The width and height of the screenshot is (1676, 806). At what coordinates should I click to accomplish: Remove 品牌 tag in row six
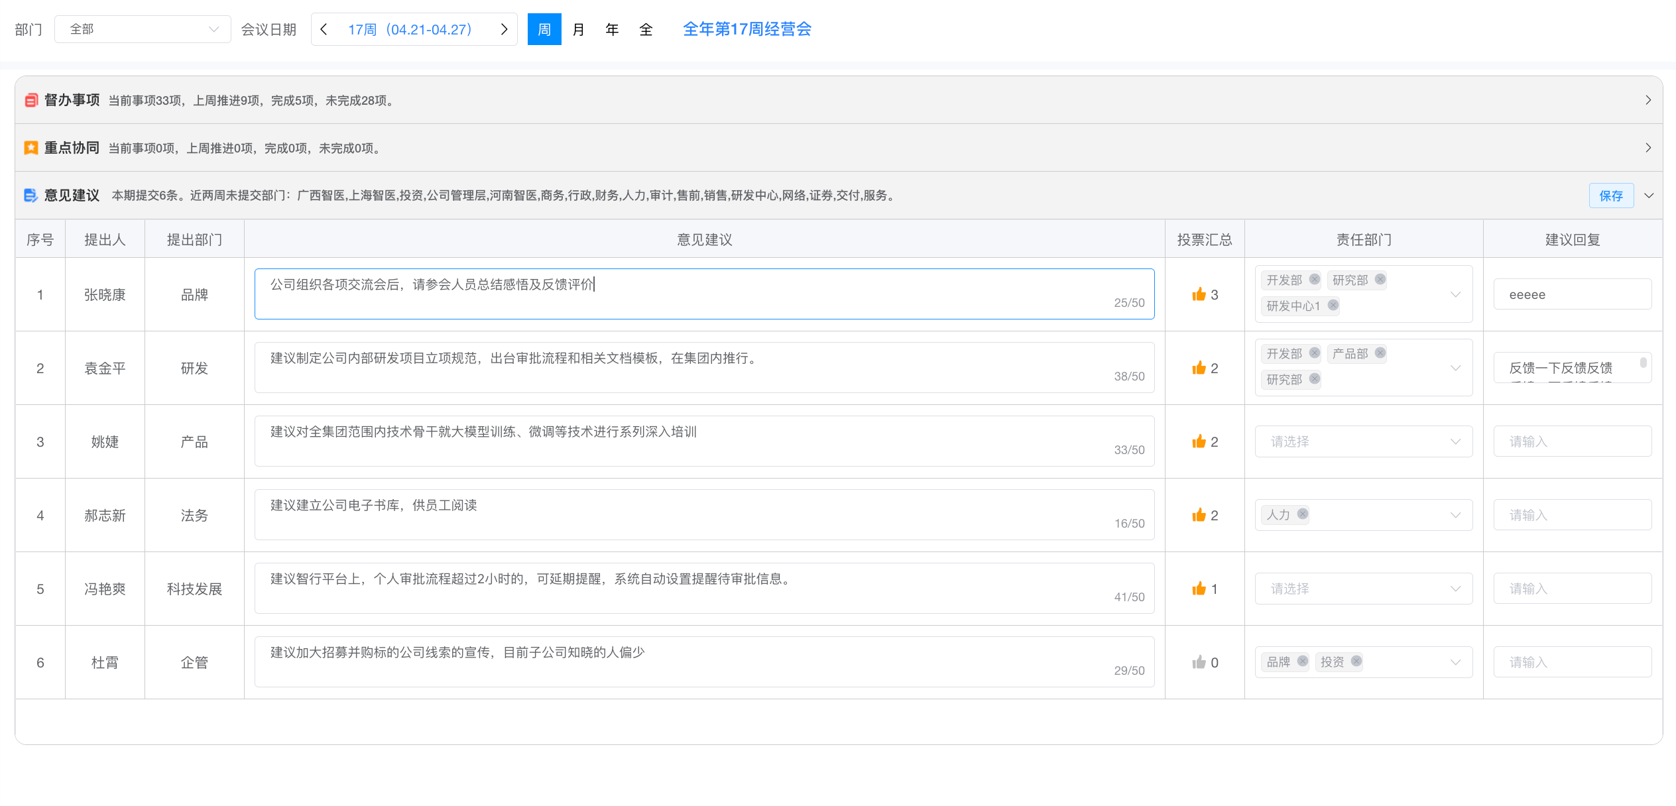1303,661
